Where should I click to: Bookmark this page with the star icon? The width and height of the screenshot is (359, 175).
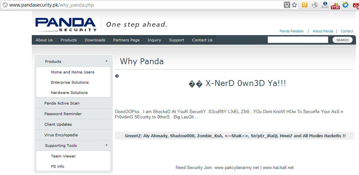point(294,5)
